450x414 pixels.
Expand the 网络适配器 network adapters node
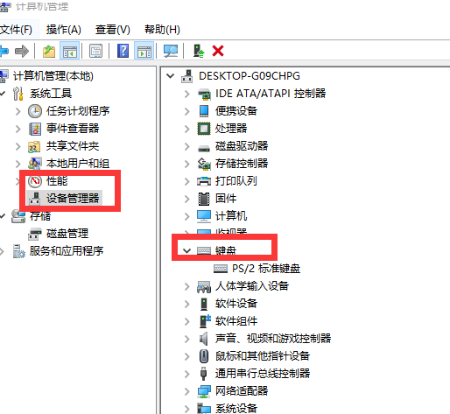[187, 391]
